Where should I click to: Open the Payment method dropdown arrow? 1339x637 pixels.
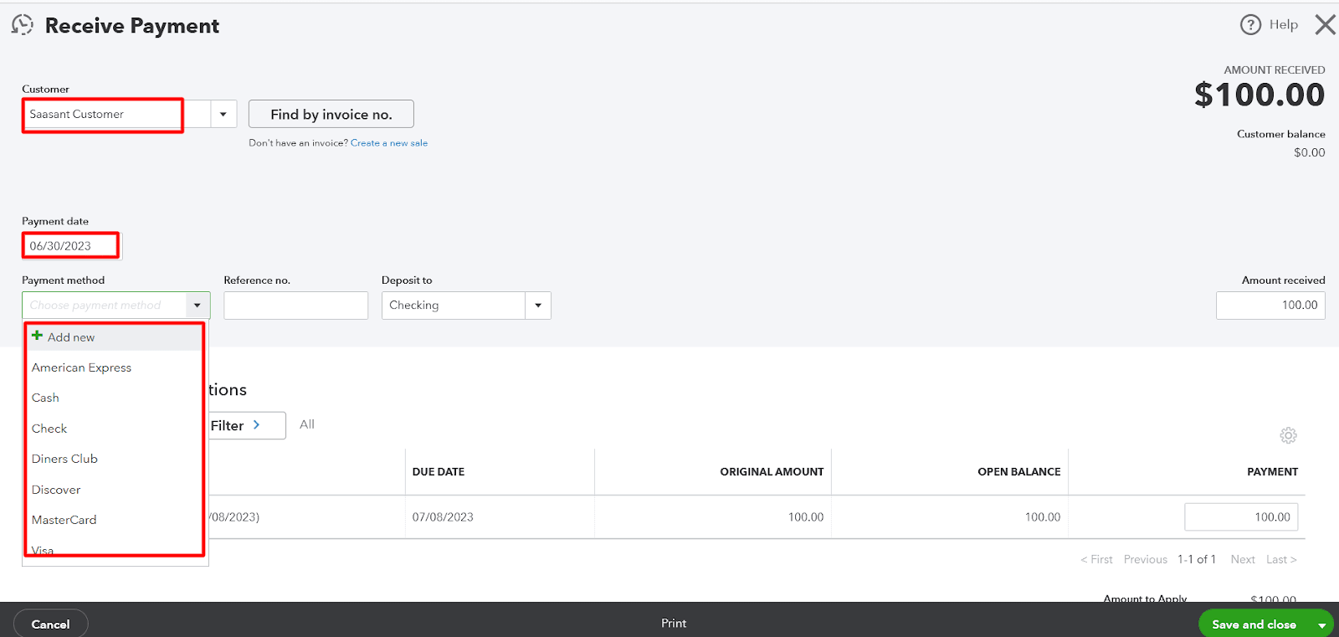198,306
